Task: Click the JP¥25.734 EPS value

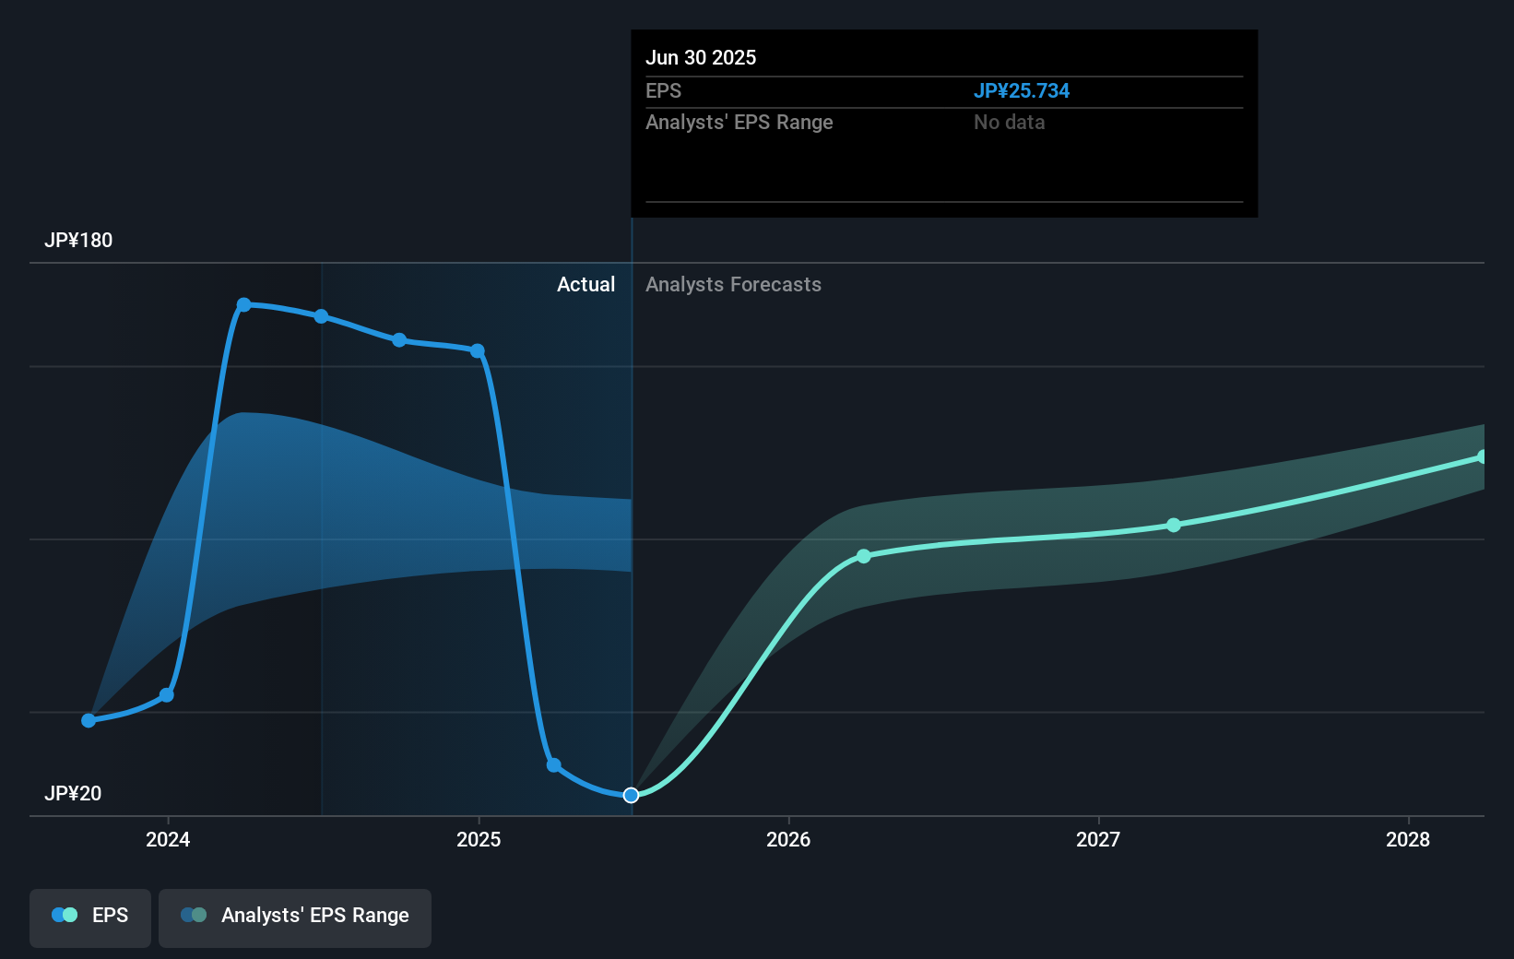Action: pyautogui.click(x=1023, y=90)
